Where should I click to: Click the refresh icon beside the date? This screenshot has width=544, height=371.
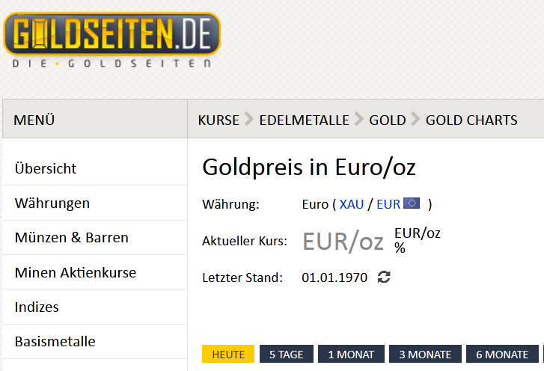pyautogui.click(x=384, y=278)
